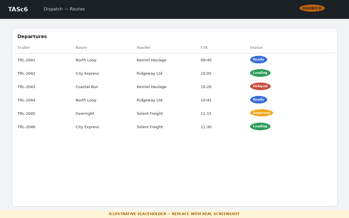Click City Express route for TRL-2046
Image resolution: width=349 pixels, height=218 pixels.
pos(87,127)
